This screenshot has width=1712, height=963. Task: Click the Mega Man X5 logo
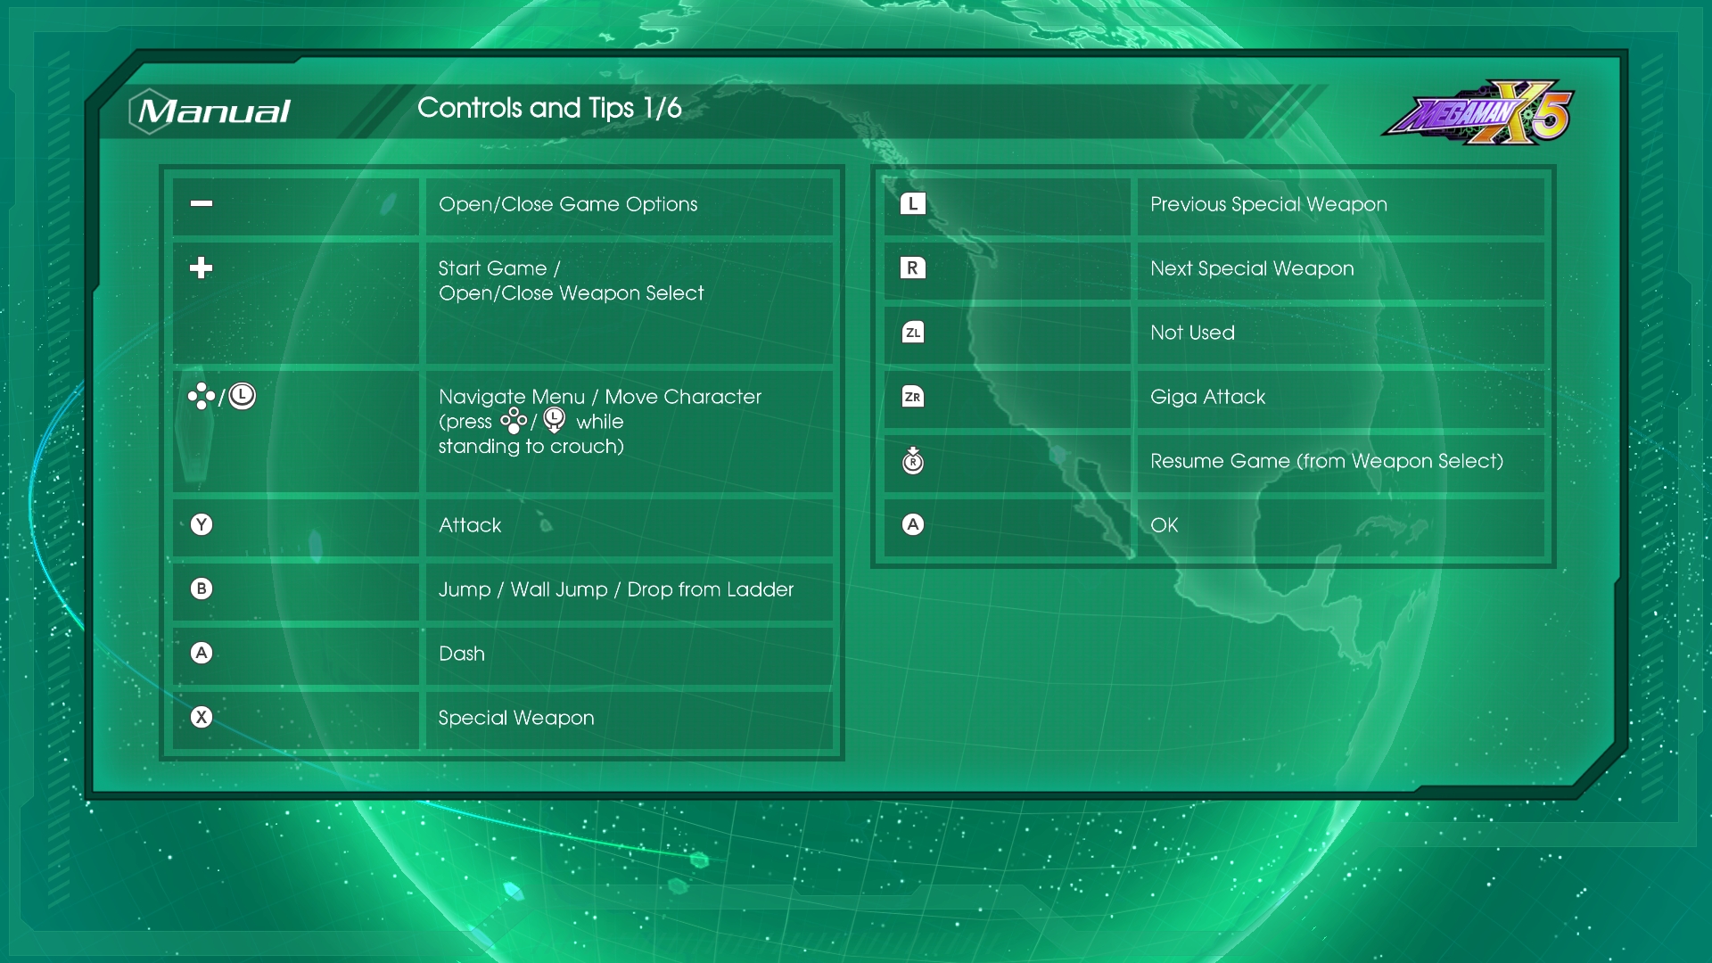[1478, 113]
